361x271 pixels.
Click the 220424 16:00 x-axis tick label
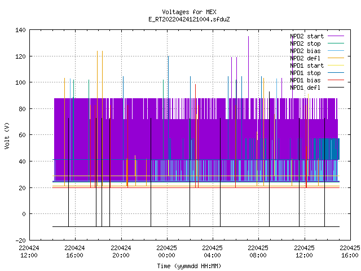point(74,252)
